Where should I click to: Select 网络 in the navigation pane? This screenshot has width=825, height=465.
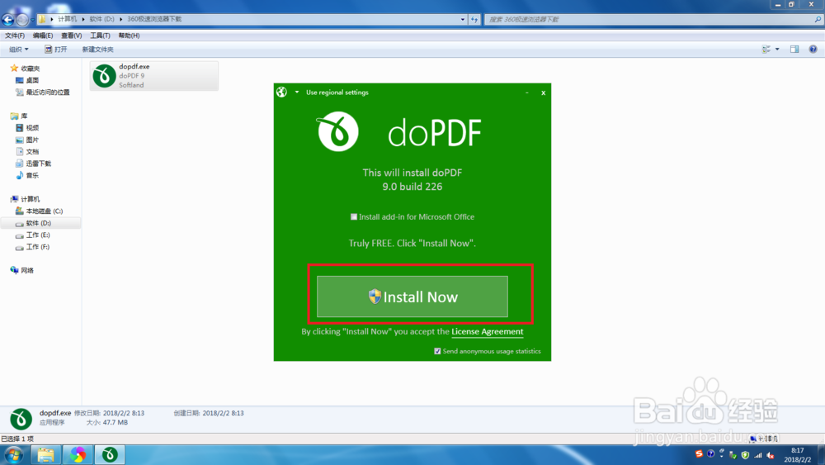pyautogui.click(x=22, y=271)
